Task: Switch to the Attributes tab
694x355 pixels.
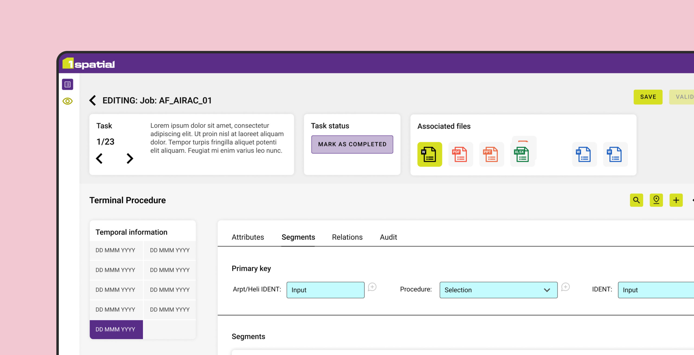Action: click(248, 237)
